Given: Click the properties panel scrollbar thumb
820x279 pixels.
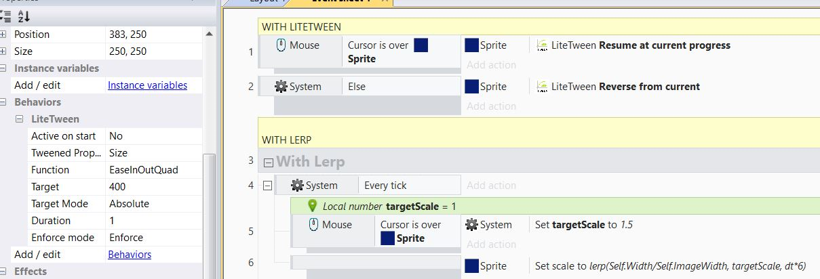Looking at the screenshot, I should 209,217.
